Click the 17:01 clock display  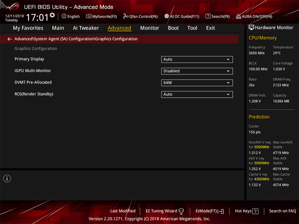[37, 17]
